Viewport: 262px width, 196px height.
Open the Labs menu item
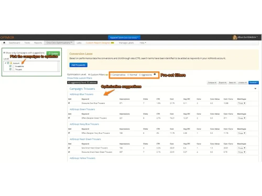(79, 43)
